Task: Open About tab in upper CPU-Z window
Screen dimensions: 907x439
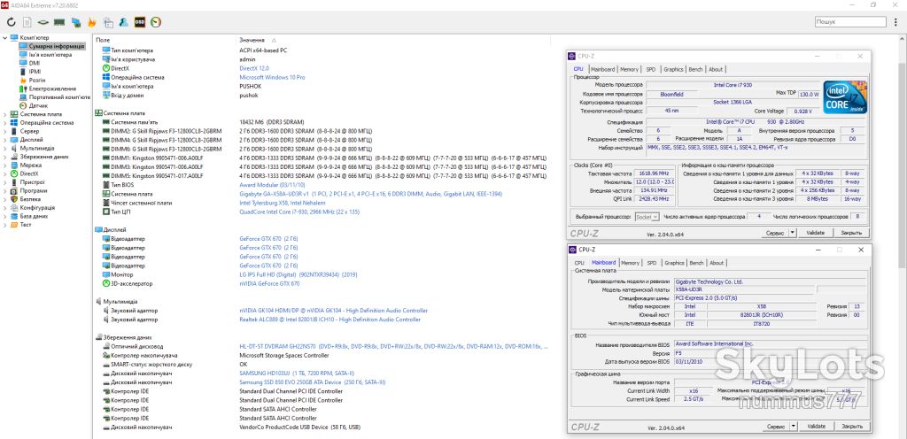Action: click(716, 69)
